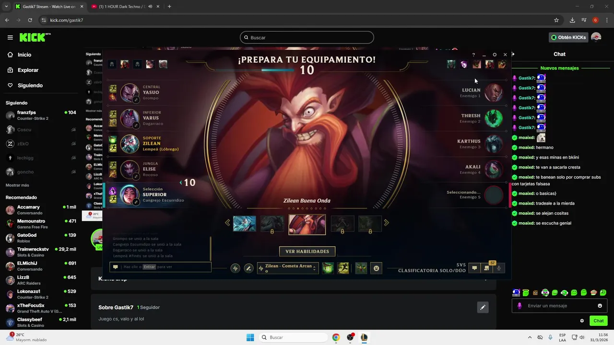This screenshot has height=345, width=614.
Task: Click the Enviar un mensaje chat field
Action: tap(559, 306)
